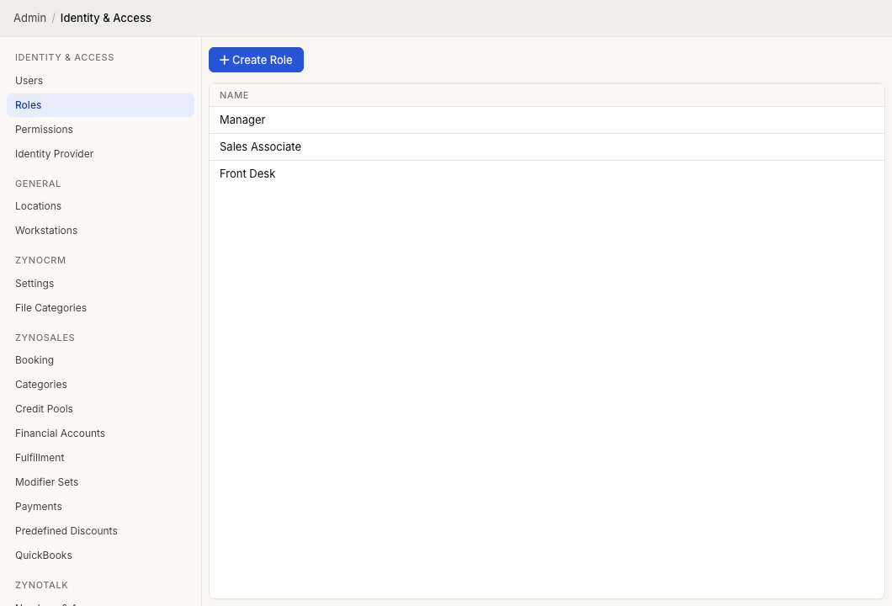Click the plus icon in Create Role

224,60
